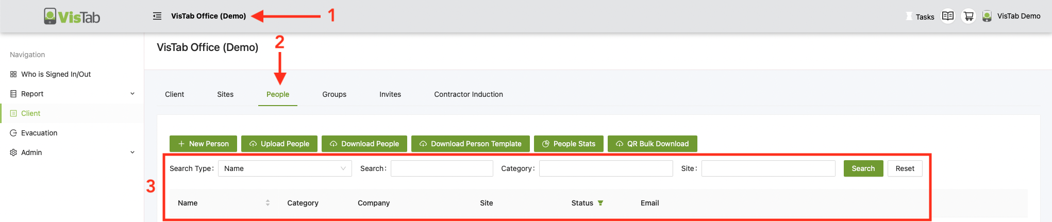Sort the Name column using sort arrows
This screenshot has width=1052, height=222.
(268, 203)
